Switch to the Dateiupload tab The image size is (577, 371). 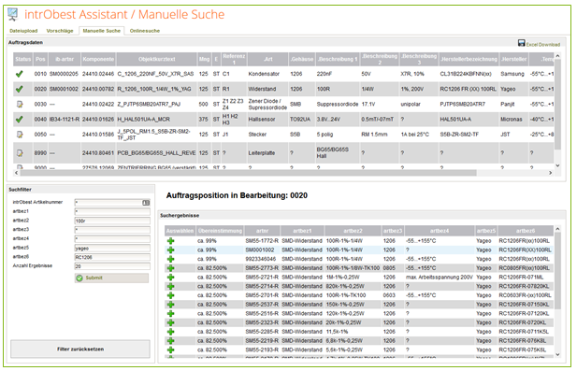(x=23, y=31)
